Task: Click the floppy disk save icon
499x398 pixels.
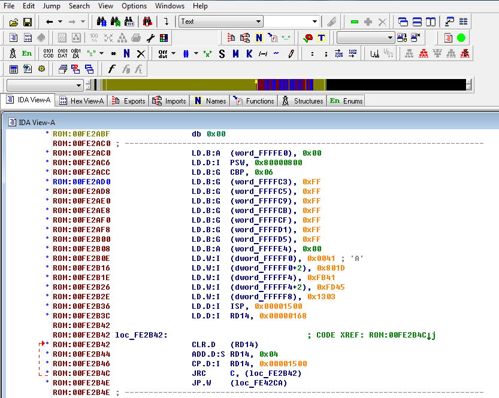Action: point(28,22)
